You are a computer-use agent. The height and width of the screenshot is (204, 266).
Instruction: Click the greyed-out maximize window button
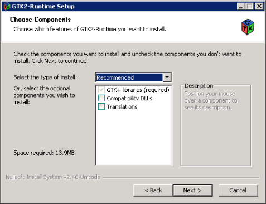pos(249,7)
